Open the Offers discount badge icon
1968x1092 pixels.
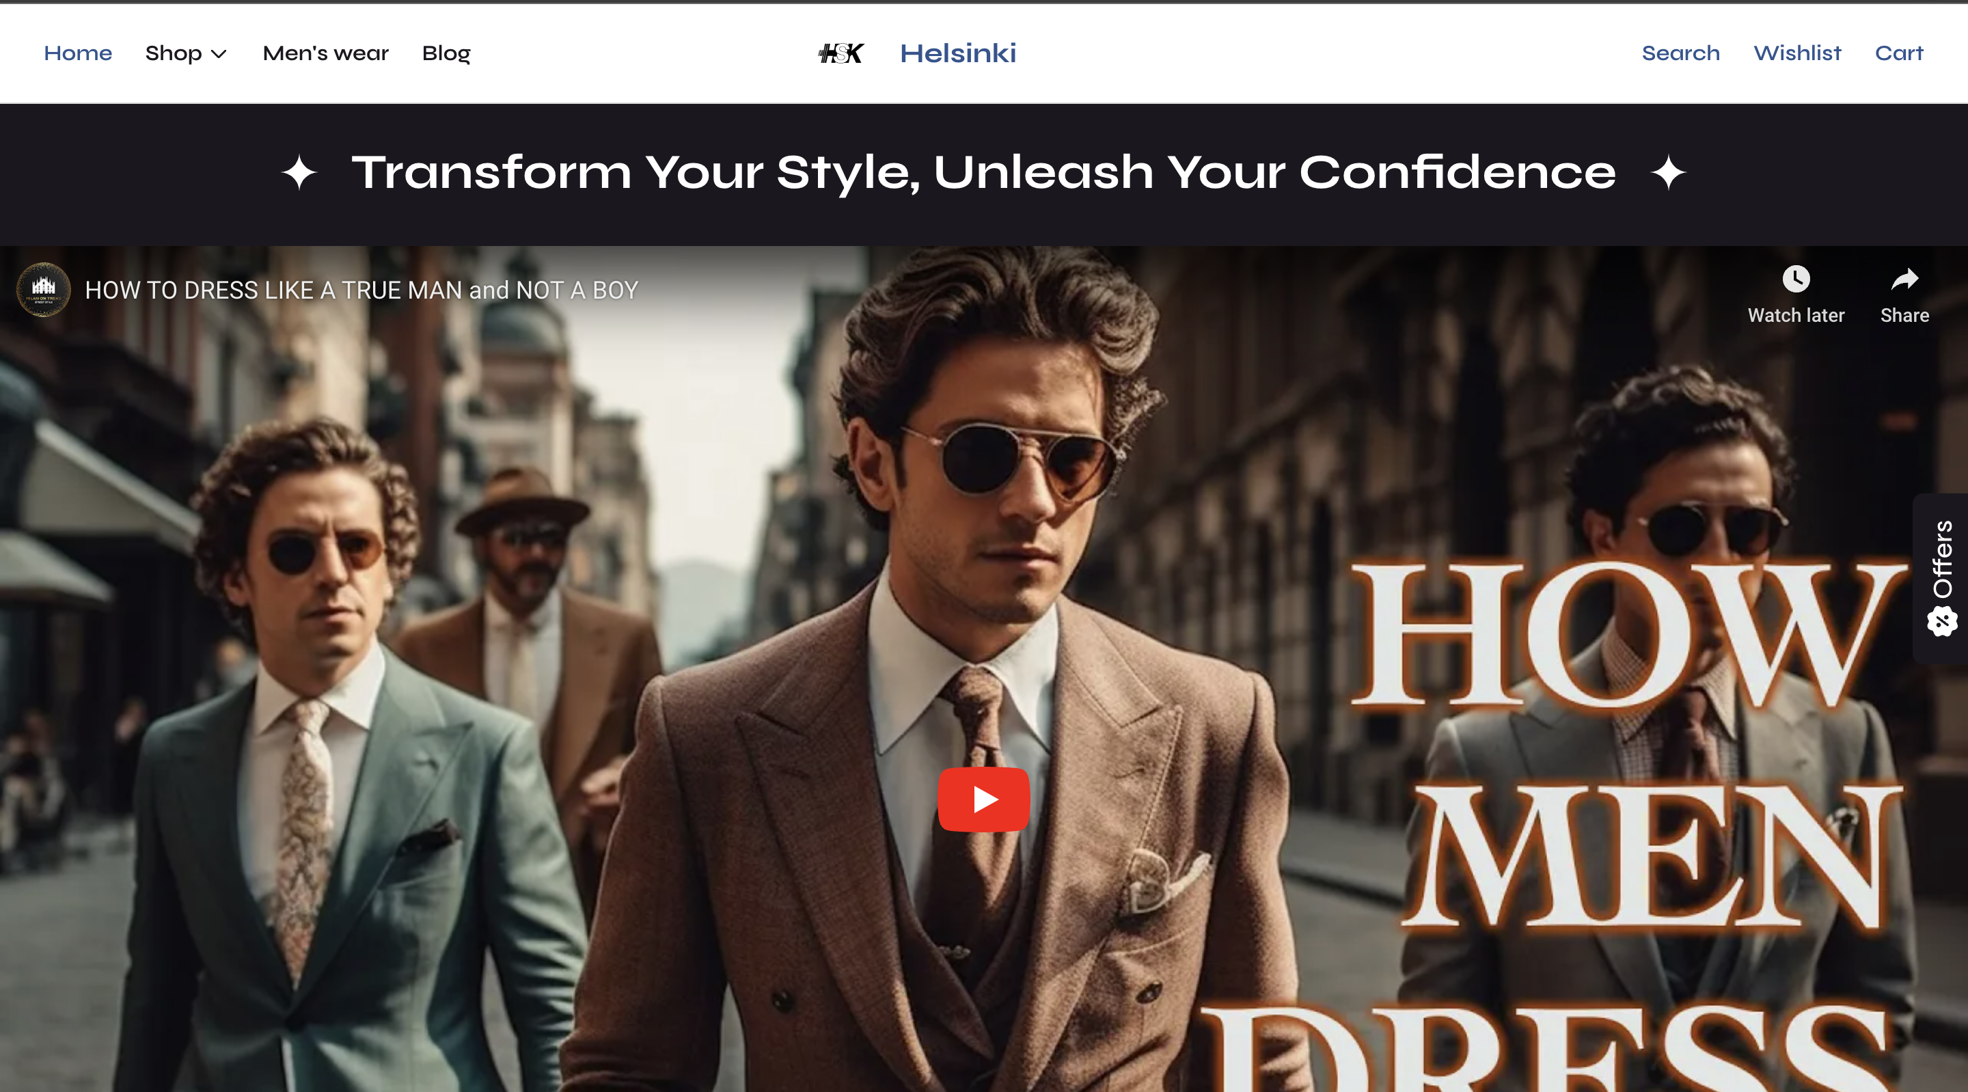point(1941,620)
